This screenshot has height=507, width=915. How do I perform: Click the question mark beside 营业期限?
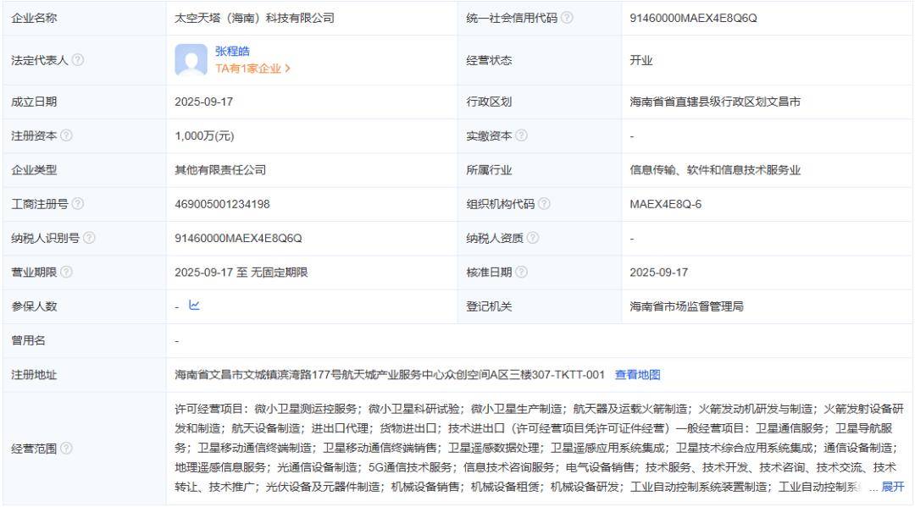point(67,272)
